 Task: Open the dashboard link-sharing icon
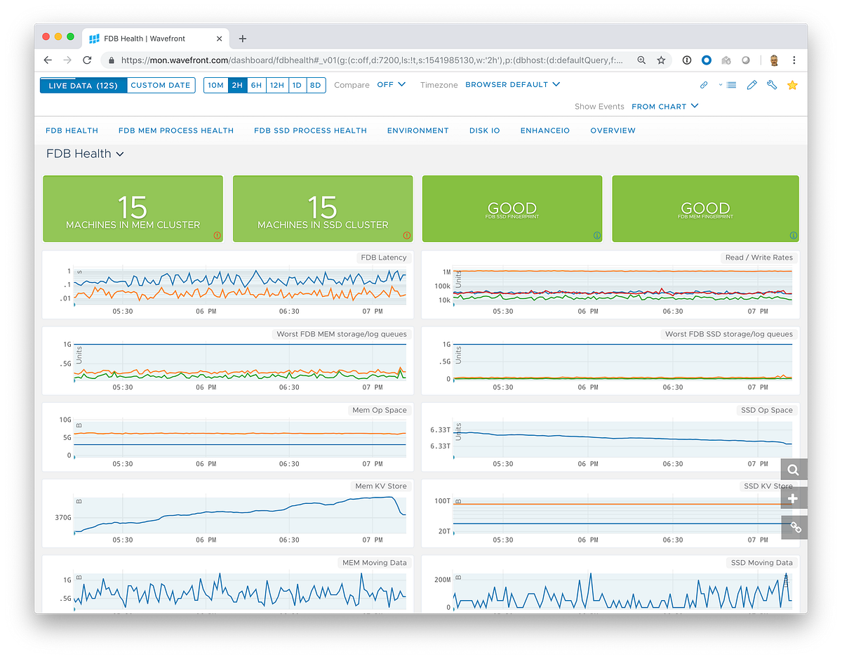click(x=704, y=84)
